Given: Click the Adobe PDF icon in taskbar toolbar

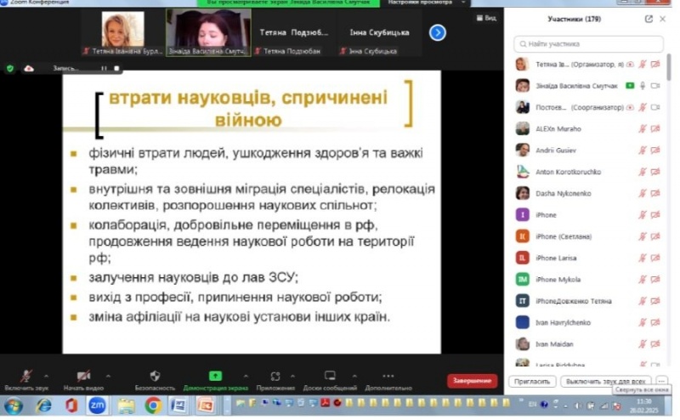Looking at the screenshot, I should (x=325, y=403).
